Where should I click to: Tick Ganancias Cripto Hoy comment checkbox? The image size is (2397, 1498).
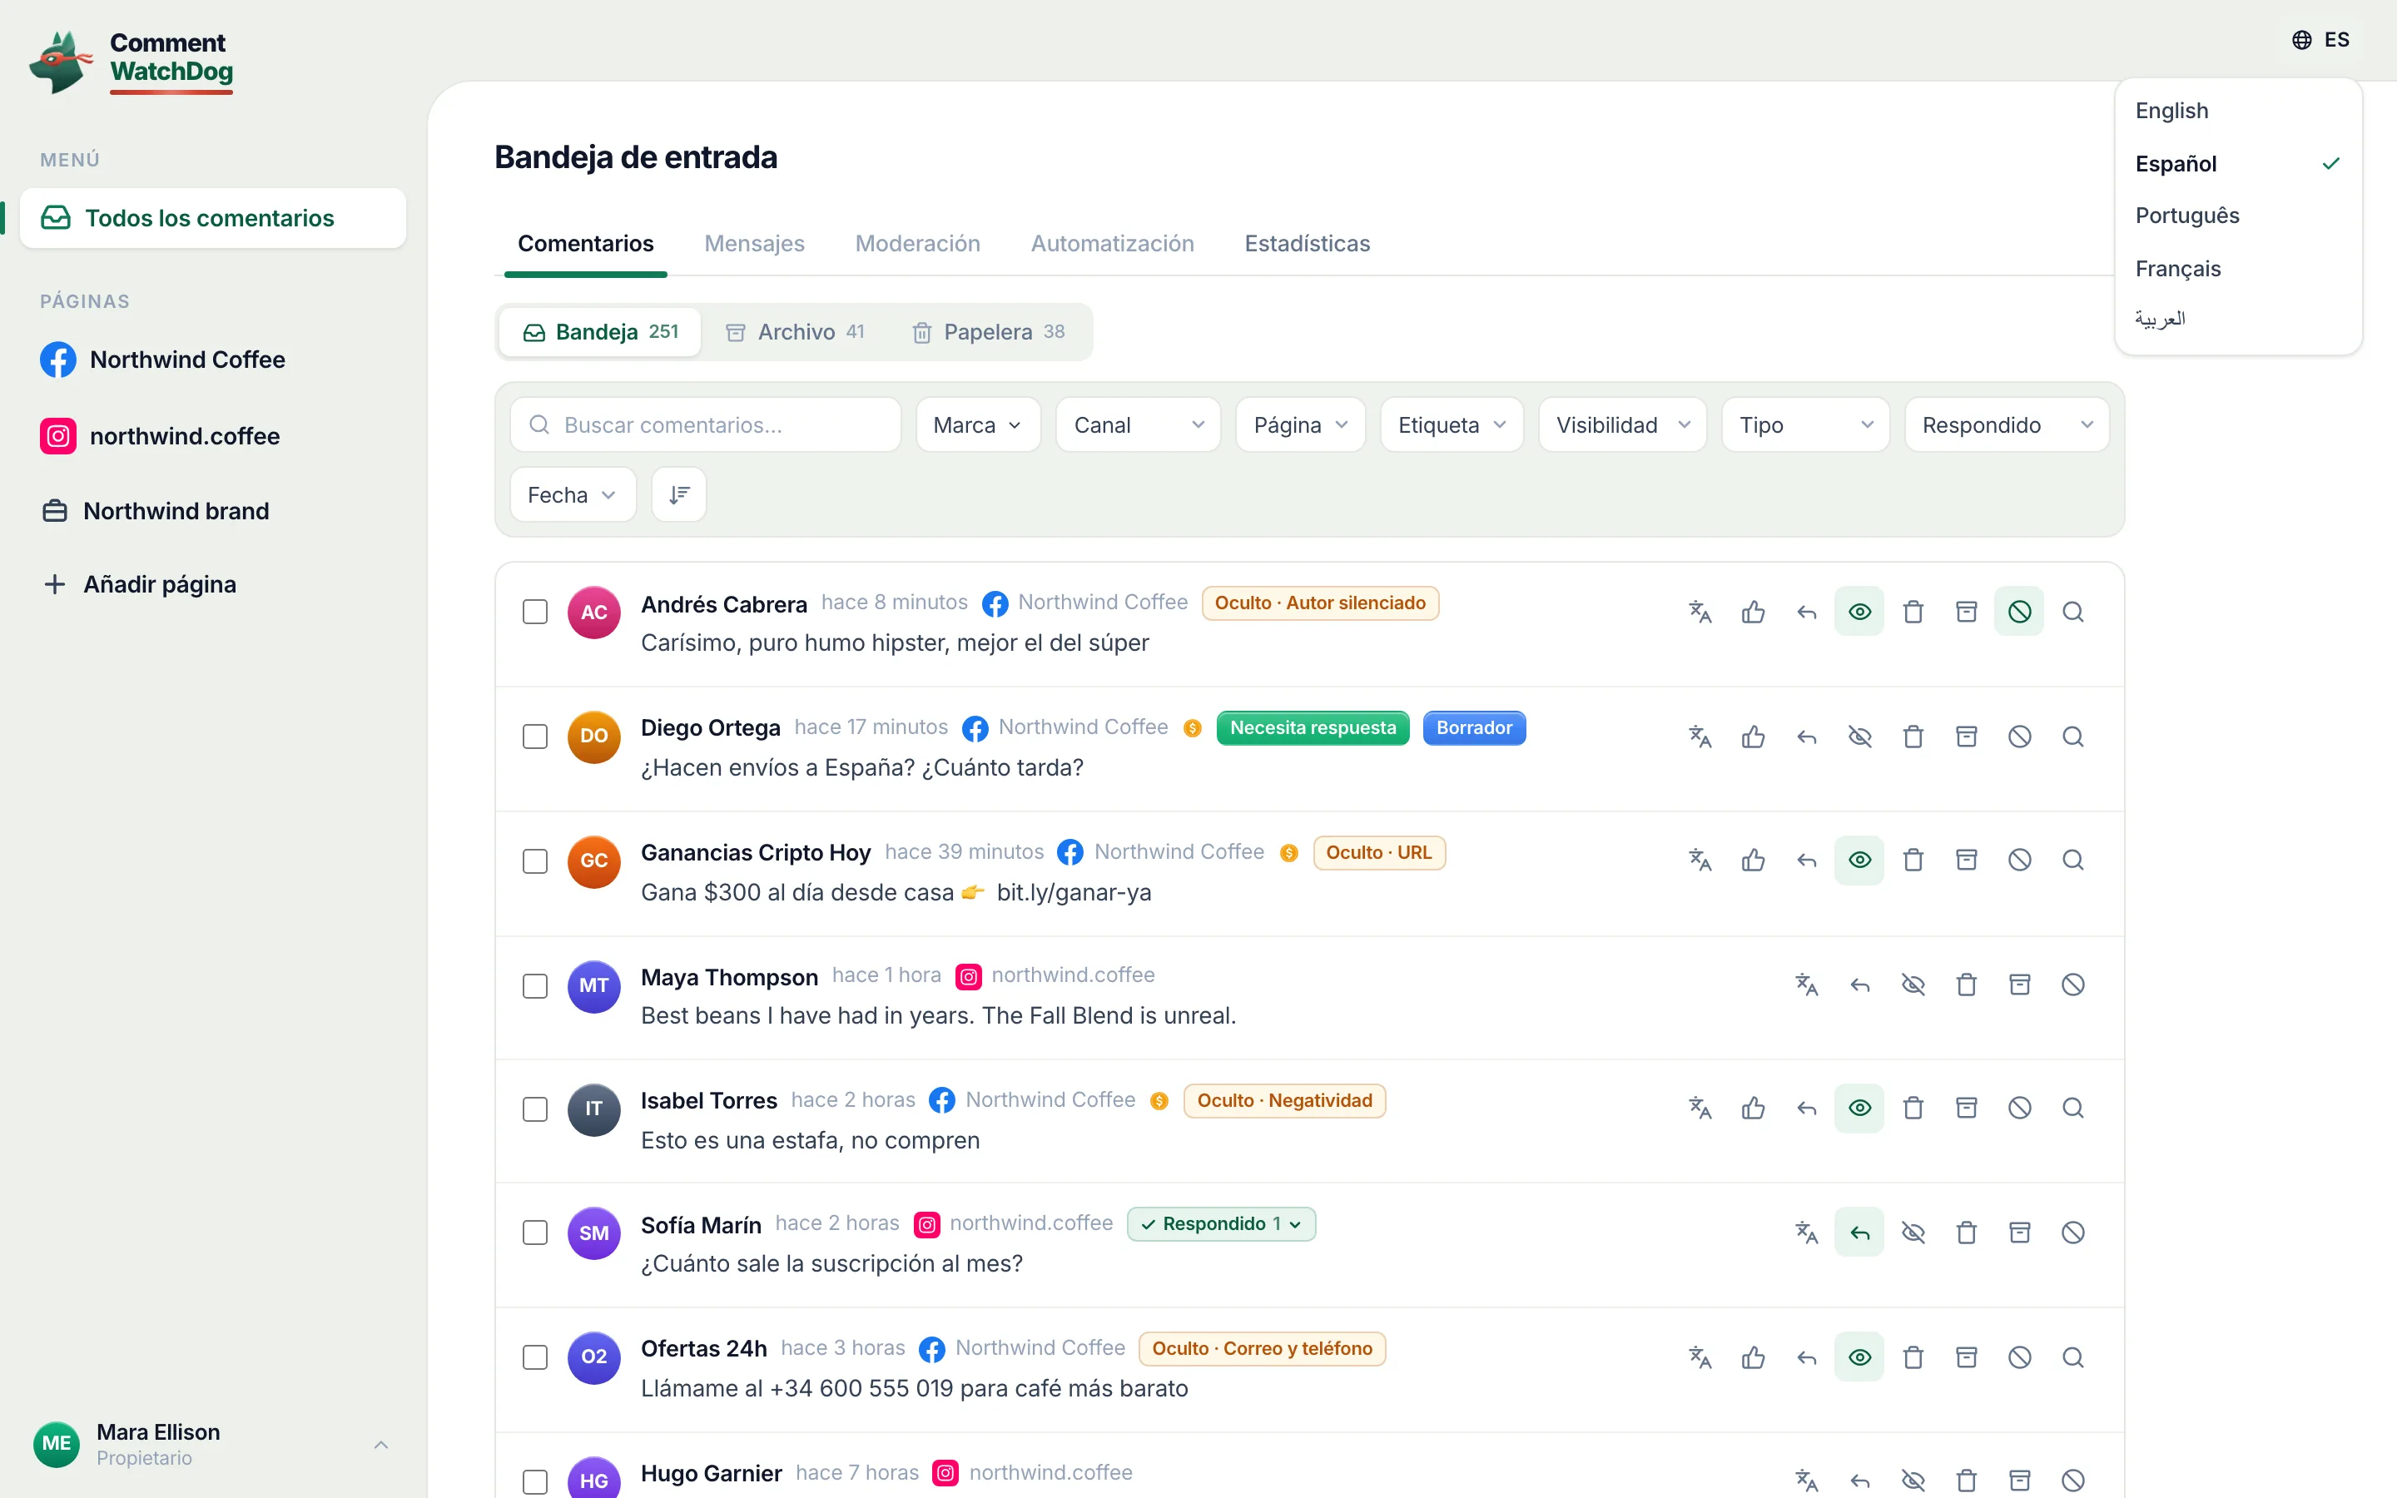(535, 861)
